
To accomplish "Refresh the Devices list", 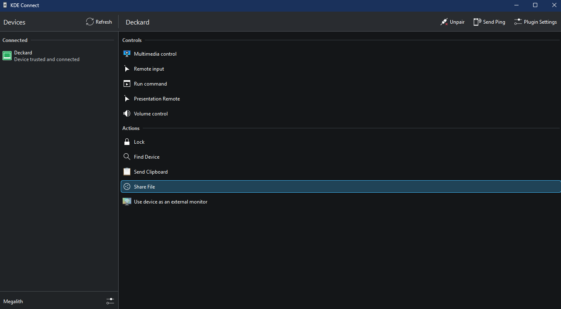I will click(x=99, y=22).
